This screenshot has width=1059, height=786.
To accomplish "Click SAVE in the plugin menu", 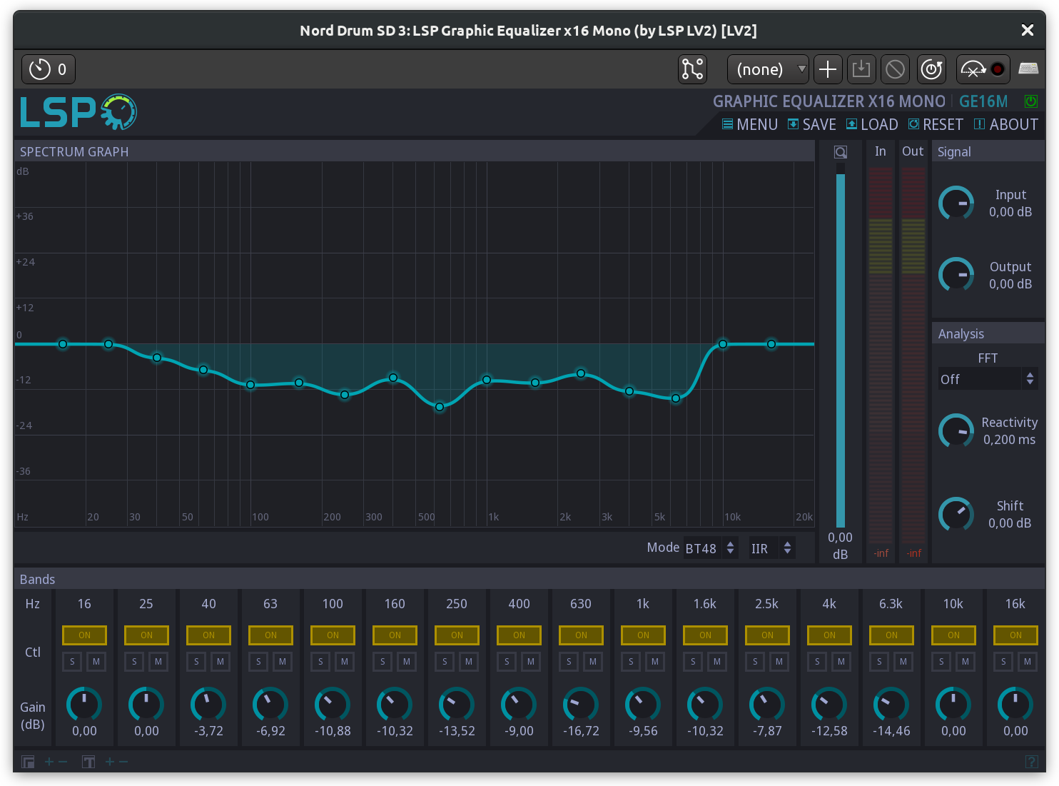I will [x=812, y=124].
